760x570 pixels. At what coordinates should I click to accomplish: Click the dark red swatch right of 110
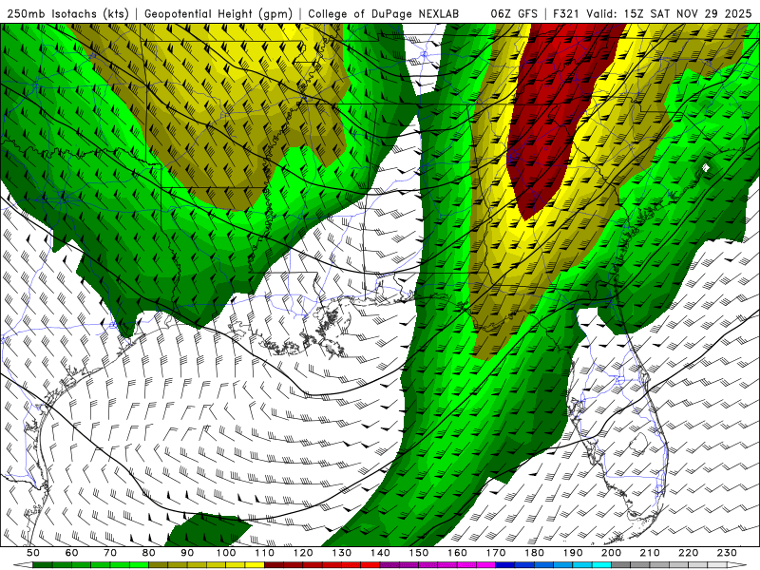click(x=275, y=565)
